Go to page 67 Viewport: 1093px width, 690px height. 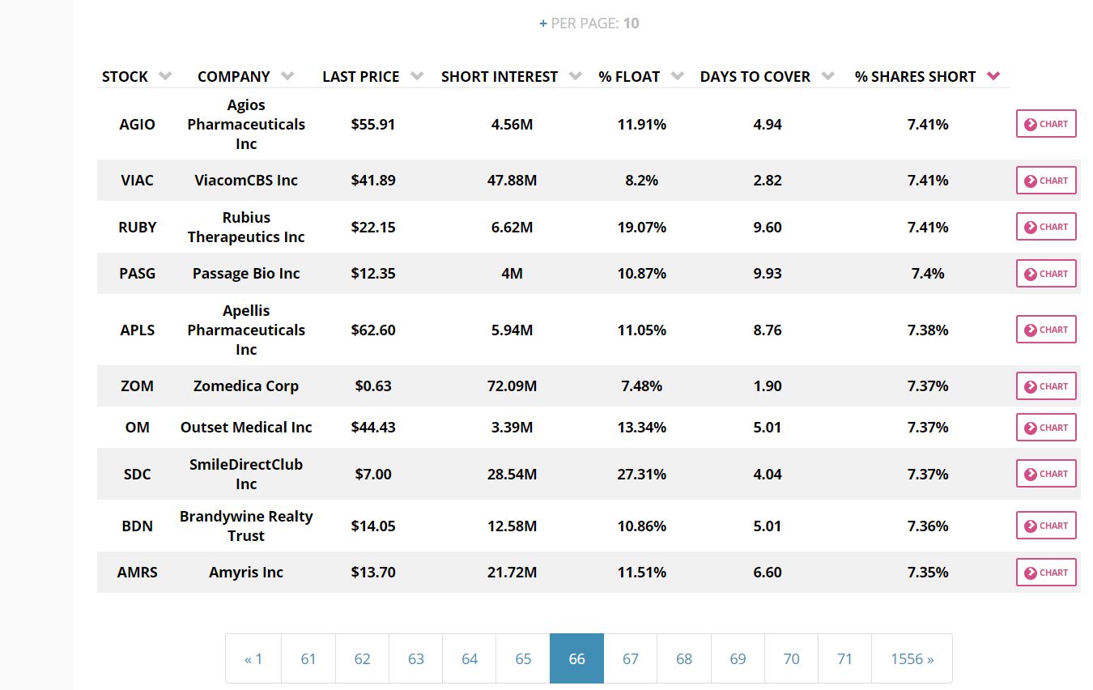[631, 658]
